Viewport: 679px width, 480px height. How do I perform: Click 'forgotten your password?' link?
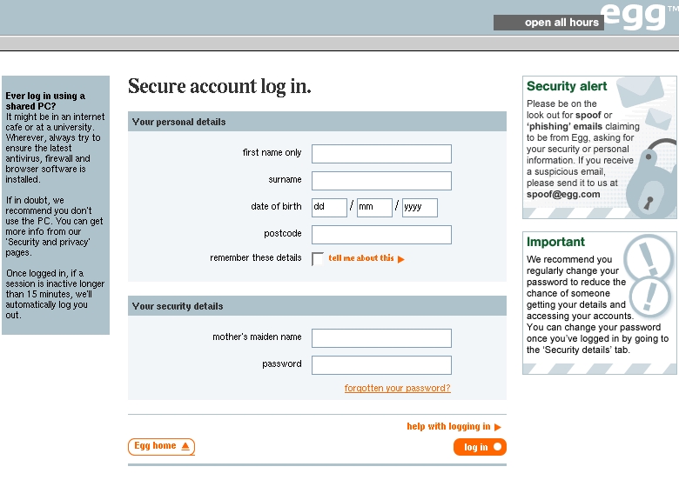[x=398, y=389]
